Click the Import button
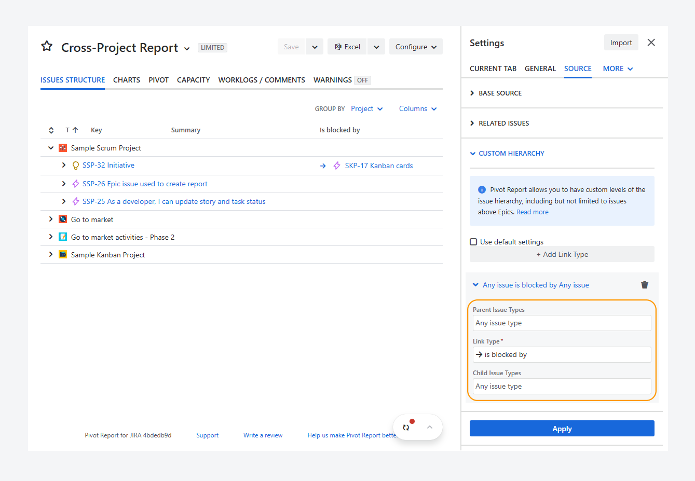Screen dimensions: 695x481 621,43
